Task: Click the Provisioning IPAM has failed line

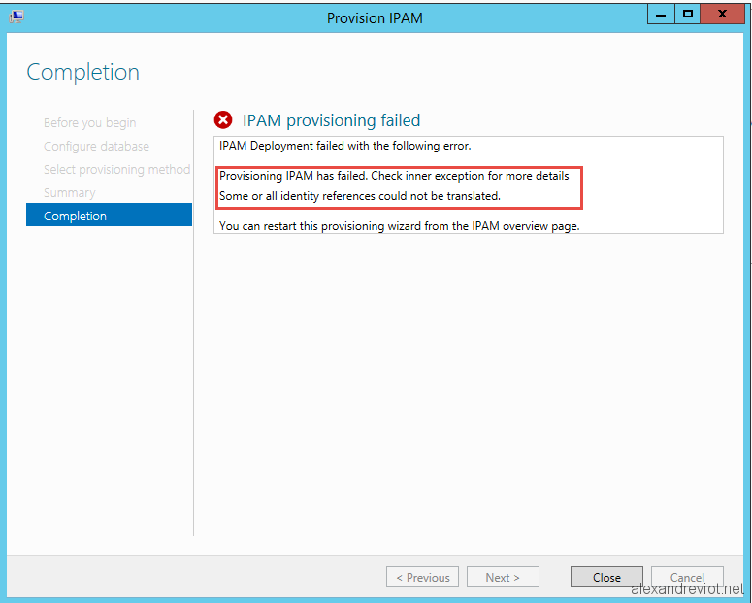Action: pos(394,176)
